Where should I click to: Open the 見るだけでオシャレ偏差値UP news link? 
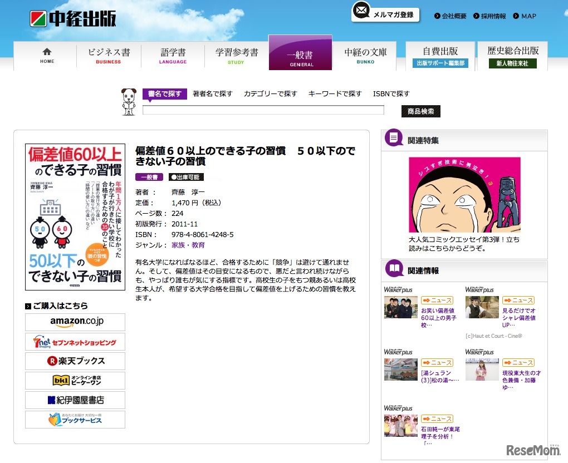pos(519,318)
